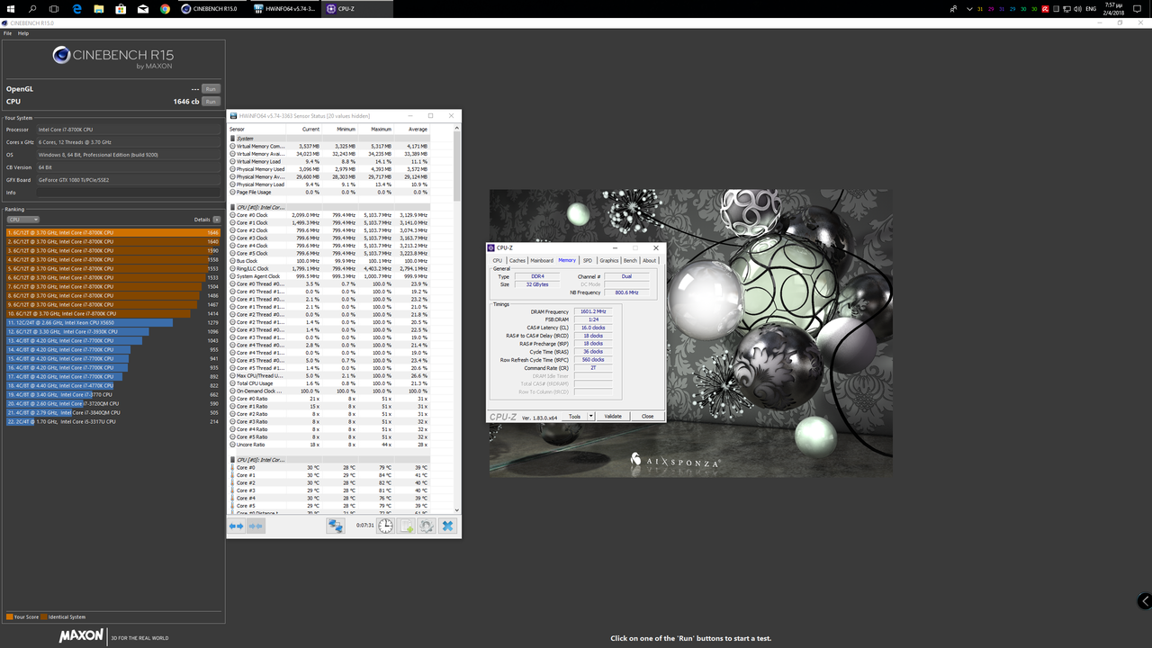Select the Core i7-3720QM ranking row
Screen dimensions: 1152x648
(112, 403)
